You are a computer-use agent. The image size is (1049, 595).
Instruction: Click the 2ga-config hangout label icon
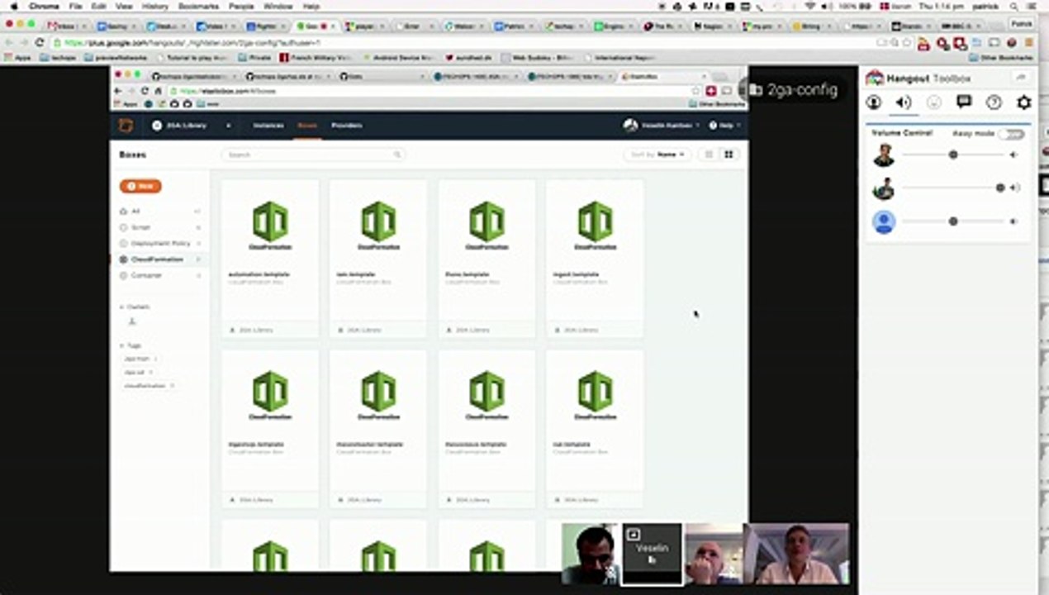point(756,89)
